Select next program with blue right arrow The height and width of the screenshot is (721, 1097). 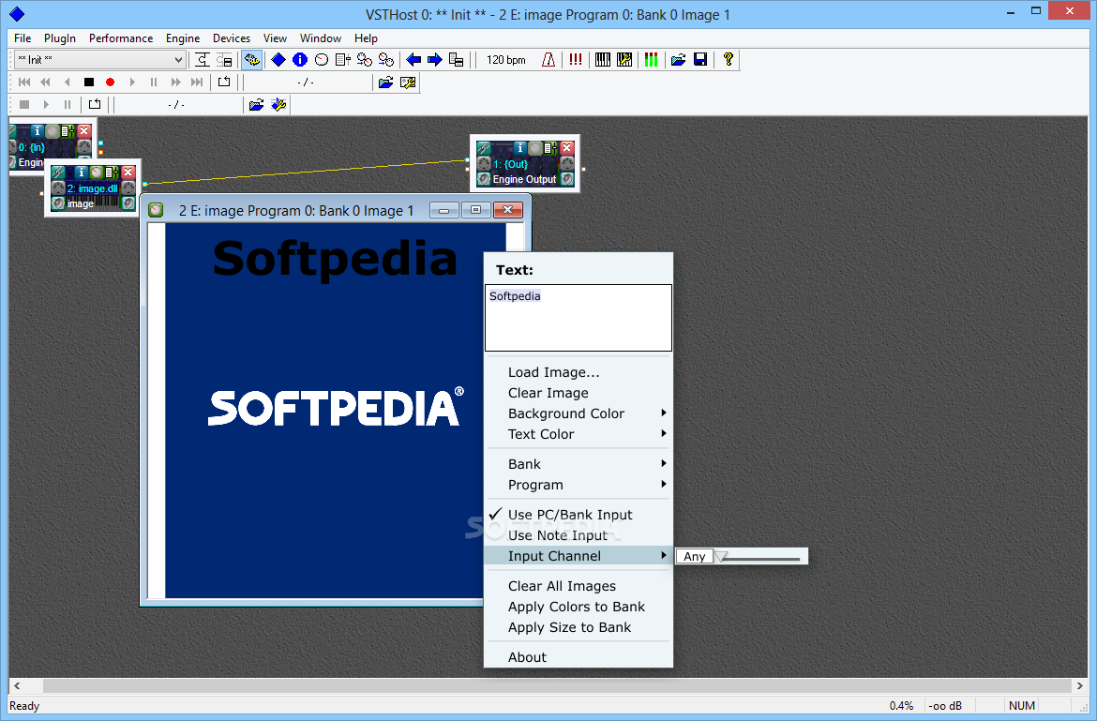click(434, 59)
